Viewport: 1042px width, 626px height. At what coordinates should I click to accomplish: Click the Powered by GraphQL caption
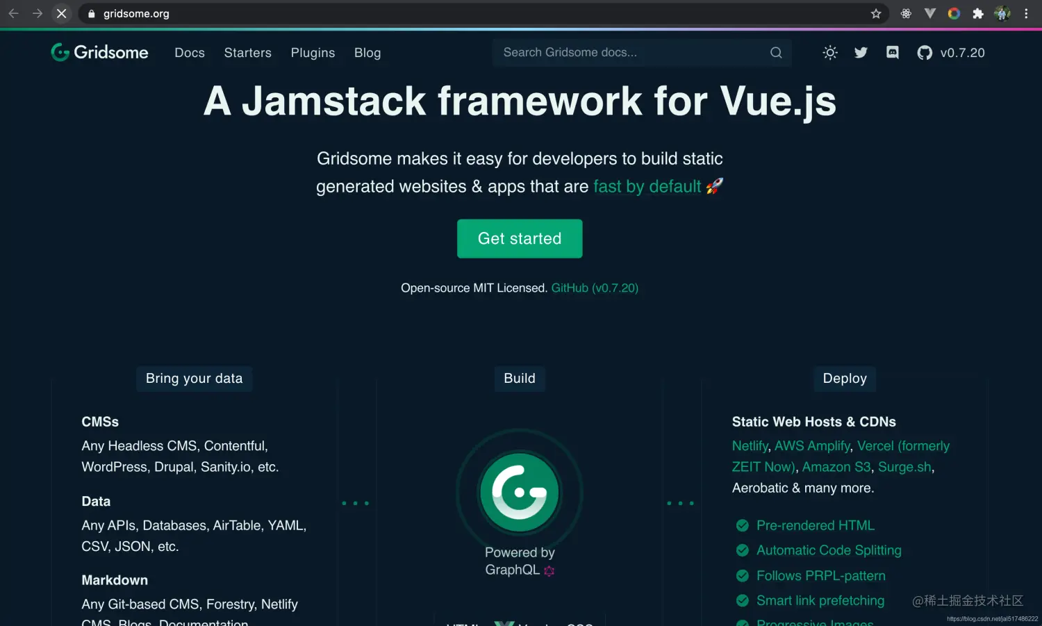point(520,561)
